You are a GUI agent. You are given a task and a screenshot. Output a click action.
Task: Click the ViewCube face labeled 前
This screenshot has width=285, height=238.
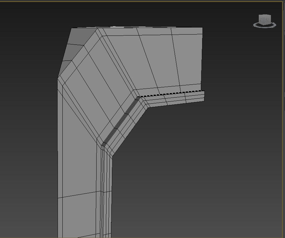pos(261,20)
